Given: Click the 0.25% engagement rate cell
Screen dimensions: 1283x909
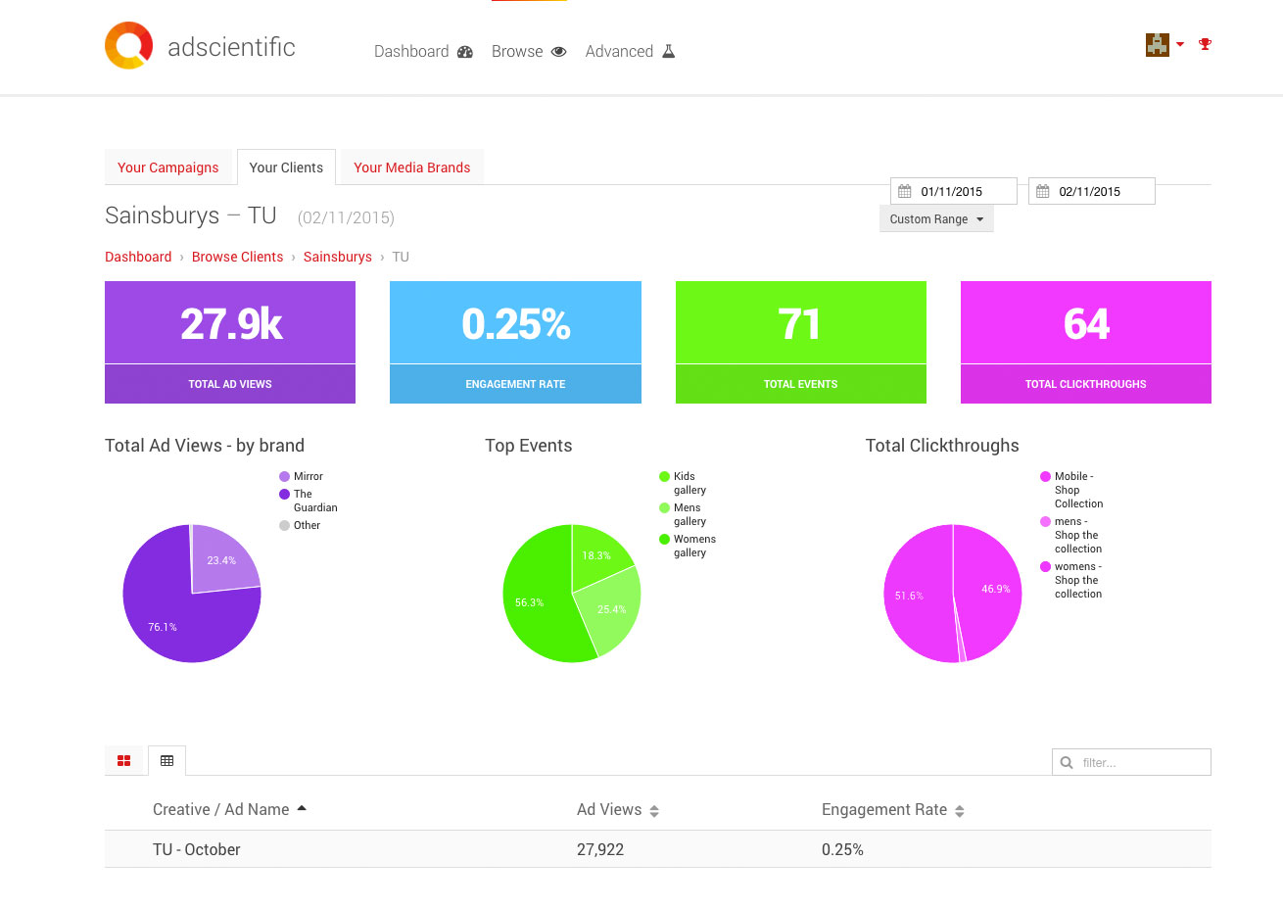Looking at the screenshot, I should (842, 849).
